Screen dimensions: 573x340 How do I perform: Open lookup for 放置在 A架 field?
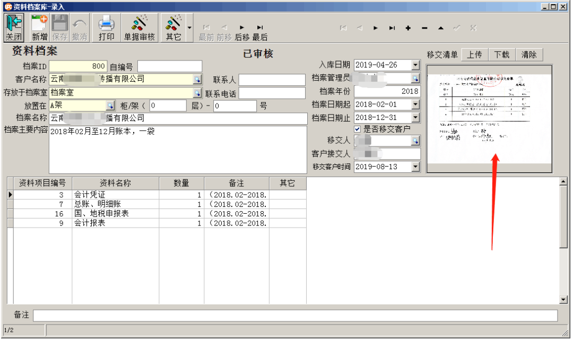point(110,106)
